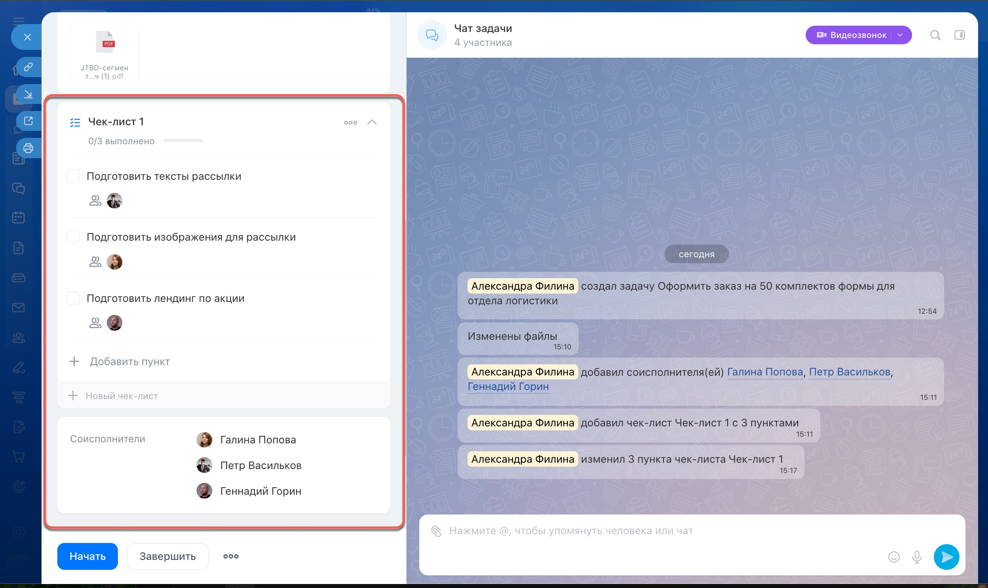988x588 pixels.
Task: Click the chat search magnifier icon
Action: (x=935, y=35)
